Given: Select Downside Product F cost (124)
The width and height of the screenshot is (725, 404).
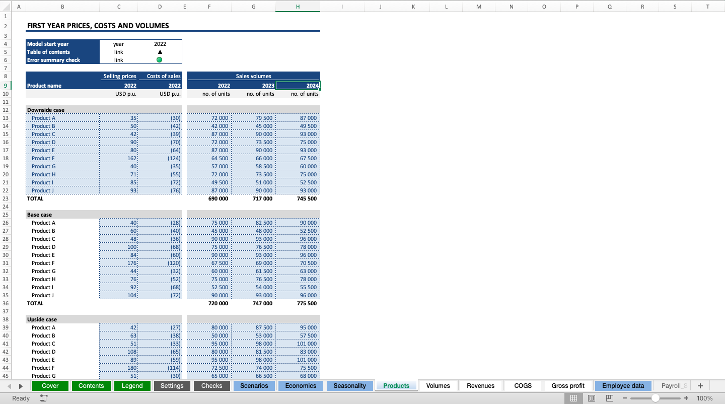Looking at the screenshot, I should [x=160, y=158].
